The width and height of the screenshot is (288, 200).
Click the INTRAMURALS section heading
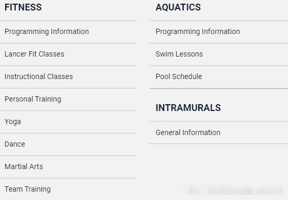188,108
